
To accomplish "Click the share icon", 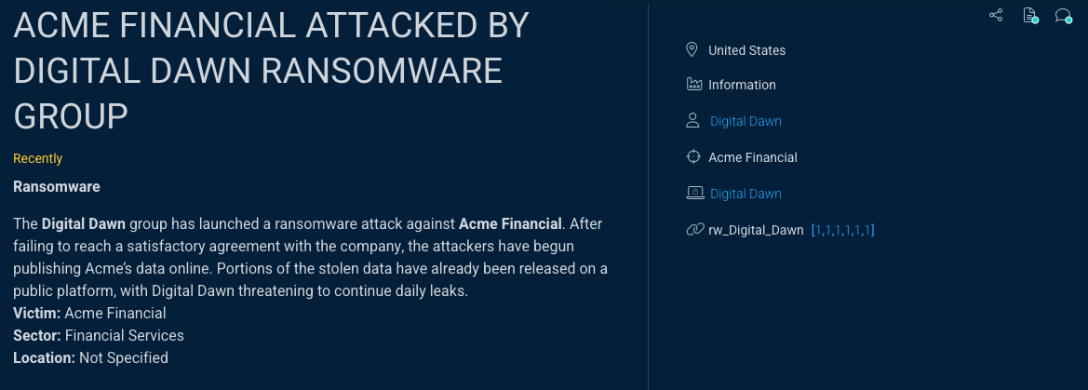I will click(996, 15).
